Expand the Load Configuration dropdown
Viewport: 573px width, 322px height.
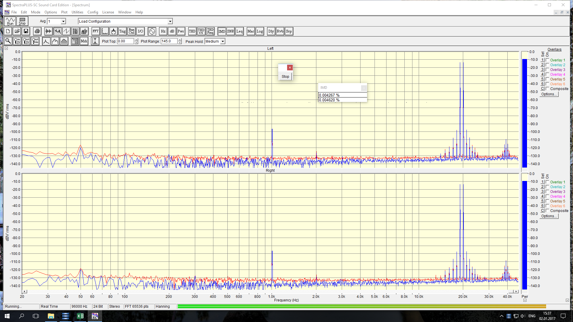[x=170, y=21]
